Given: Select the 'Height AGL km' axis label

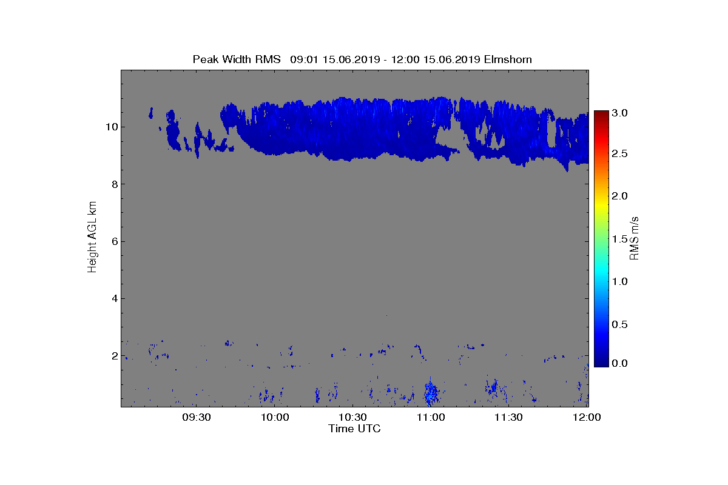Looking at the screenshot, I should [92, 237].
